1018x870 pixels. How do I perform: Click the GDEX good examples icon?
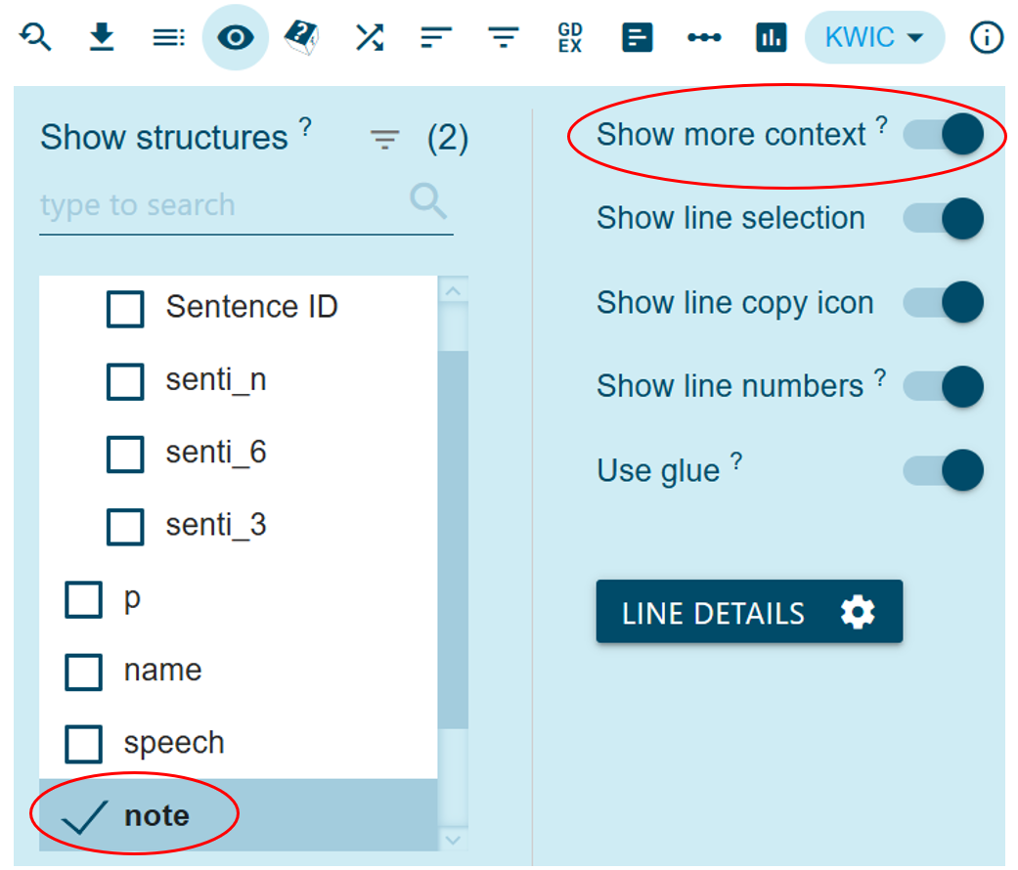click(x=569, y=37)
